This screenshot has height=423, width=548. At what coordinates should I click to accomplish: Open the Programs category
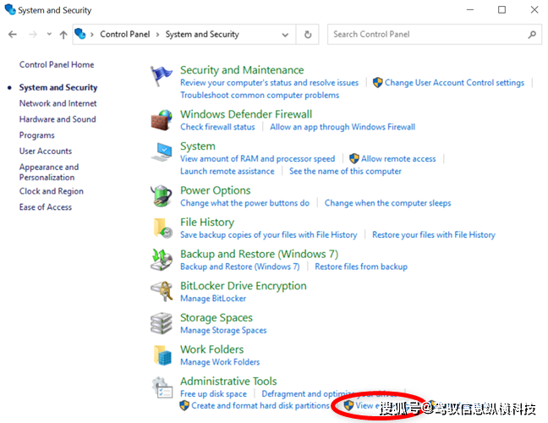[36, 135]
